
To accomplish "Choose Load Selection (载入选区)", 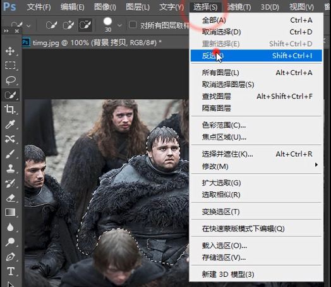I will pyautogui.click(x=256, y=245).
